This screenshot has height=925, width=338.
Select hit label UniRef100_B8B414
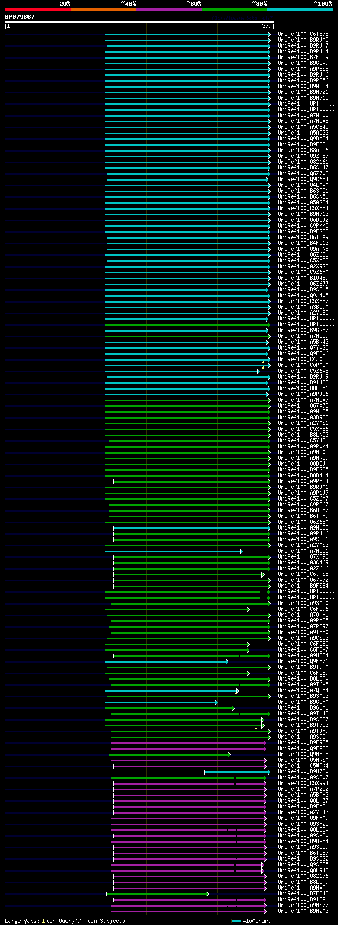[303, 476]
